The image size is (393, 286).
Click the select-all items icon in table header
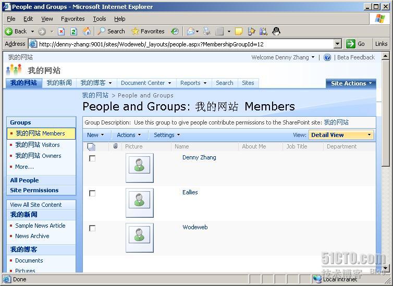point(91,146)
